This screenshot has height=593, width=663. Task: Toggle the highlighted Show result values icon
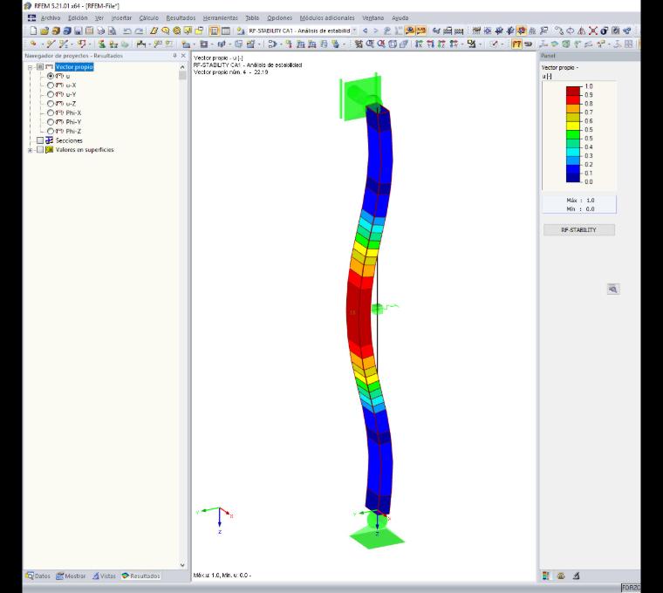(421, 31)
